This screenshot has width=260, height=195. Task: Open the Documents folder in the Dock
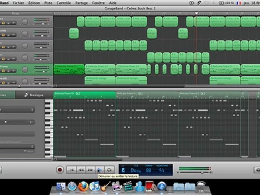tap(190, 187)
